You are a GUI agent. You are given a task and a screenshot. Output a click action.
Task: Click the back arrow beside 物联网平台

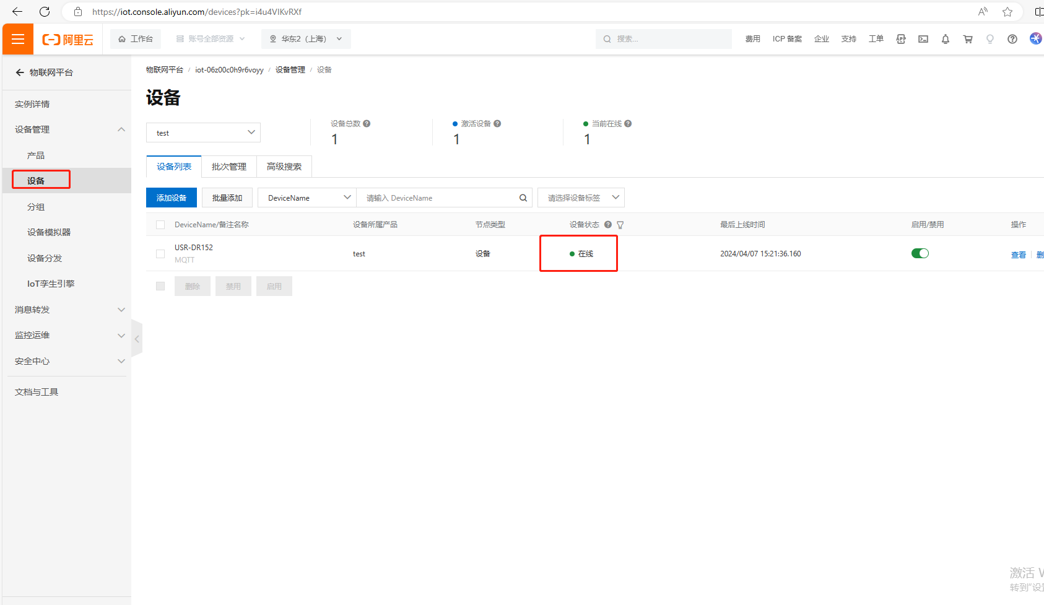pos(20,72)
